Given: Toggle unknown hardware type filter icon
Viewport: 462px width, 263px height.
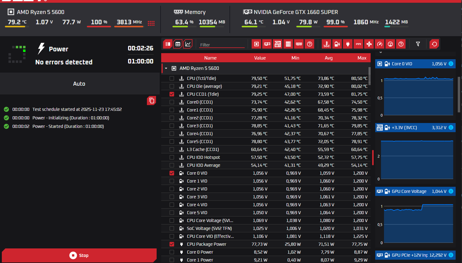Looking at the screenshot, I should click(310, 44).
